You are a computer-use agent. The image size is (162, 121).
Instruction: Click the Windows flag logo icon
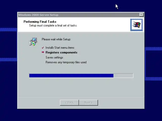[136, 25]
